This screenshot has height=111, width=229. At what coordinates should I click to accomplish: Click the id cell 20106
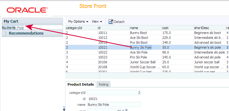[x=103, y=62]
